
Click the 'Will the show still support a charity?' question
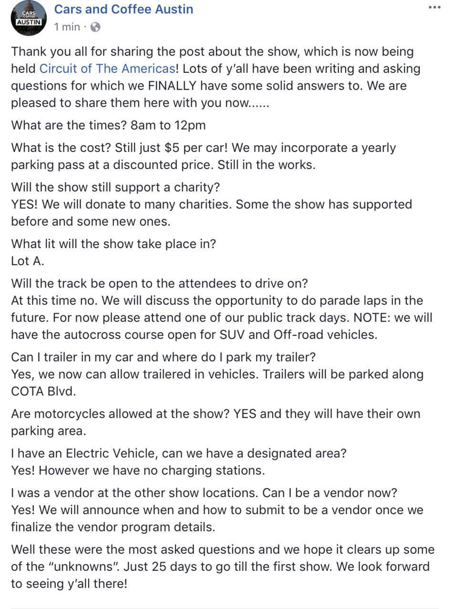pyautogui.click(x=115, y=187)
